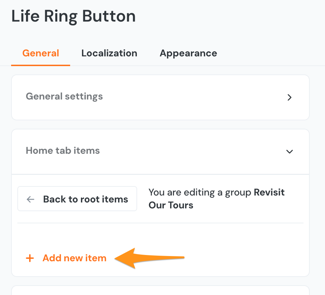Click the left arrow icon on Back to root items

click(x=30, y=199)
